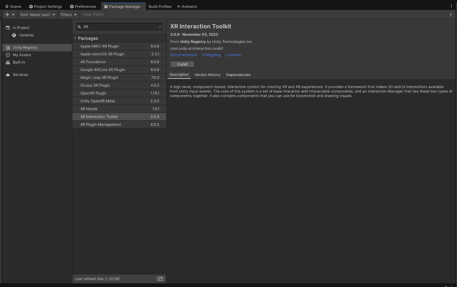Click the Animator tab icon
457x287 pixels.
[x=179, y=7]
